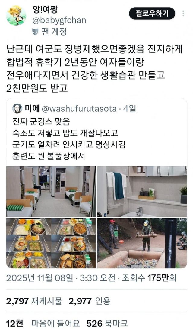Open 미에 quoted user avatar

coord(17,109)
